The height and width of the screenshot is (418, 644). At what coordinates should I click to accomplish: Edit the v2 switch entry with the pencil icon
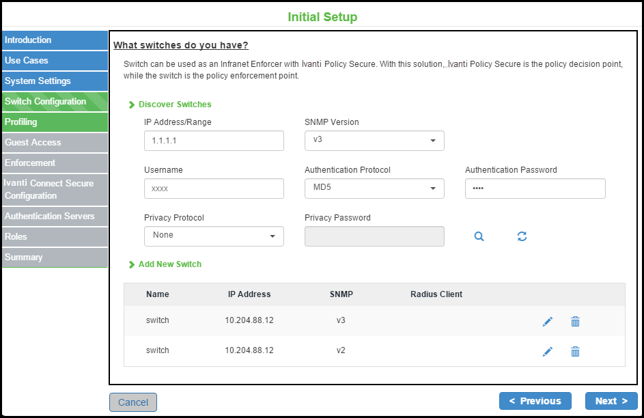tap(547, 352)
